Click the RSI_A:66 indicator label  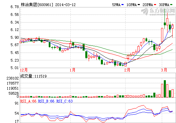[x=28, y=101]
